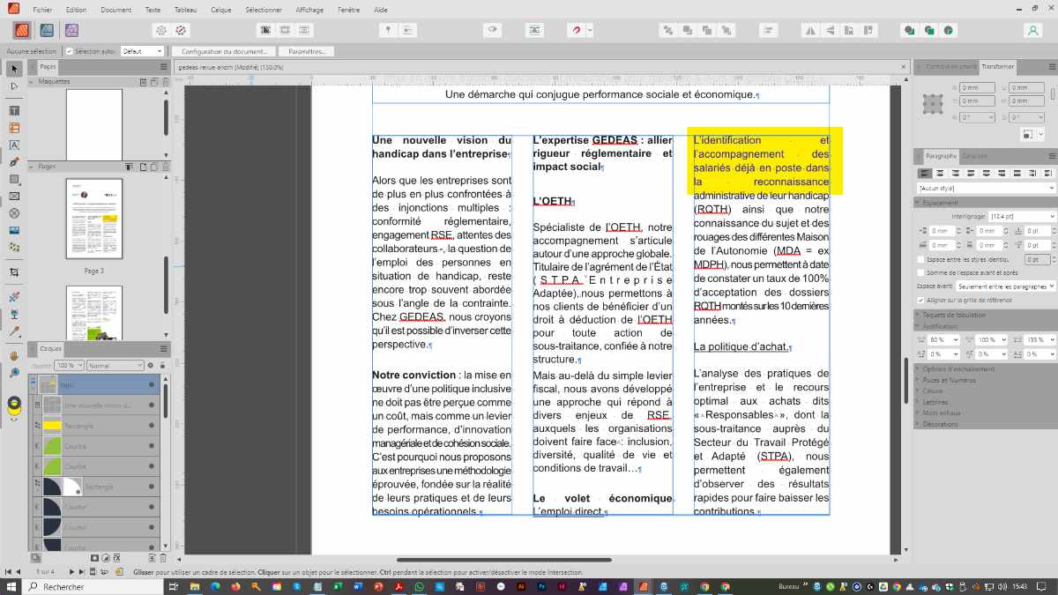Uncheck Aligner sur la grille de référence
Viewport: 1058px width, 595px height.
tap(921, 300)
